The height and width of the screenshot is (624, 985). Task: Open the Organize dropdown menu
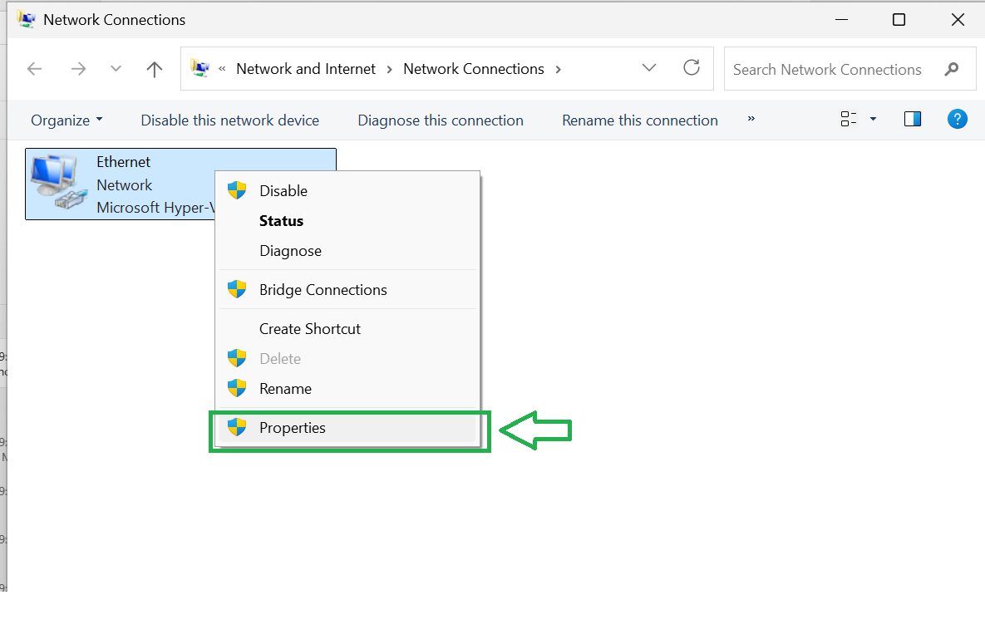[66, 120]
